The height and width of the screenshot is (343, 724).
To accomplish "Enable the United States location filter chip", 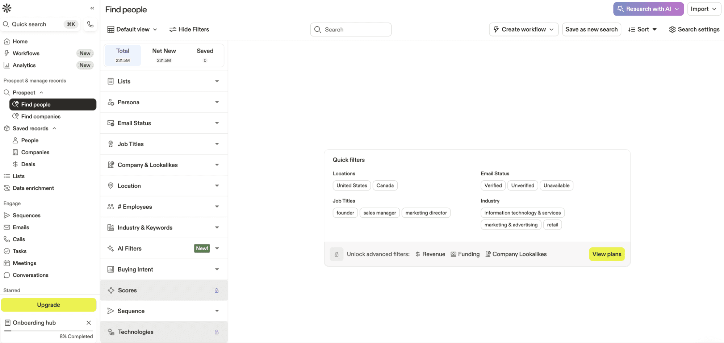I will [351, 185].
